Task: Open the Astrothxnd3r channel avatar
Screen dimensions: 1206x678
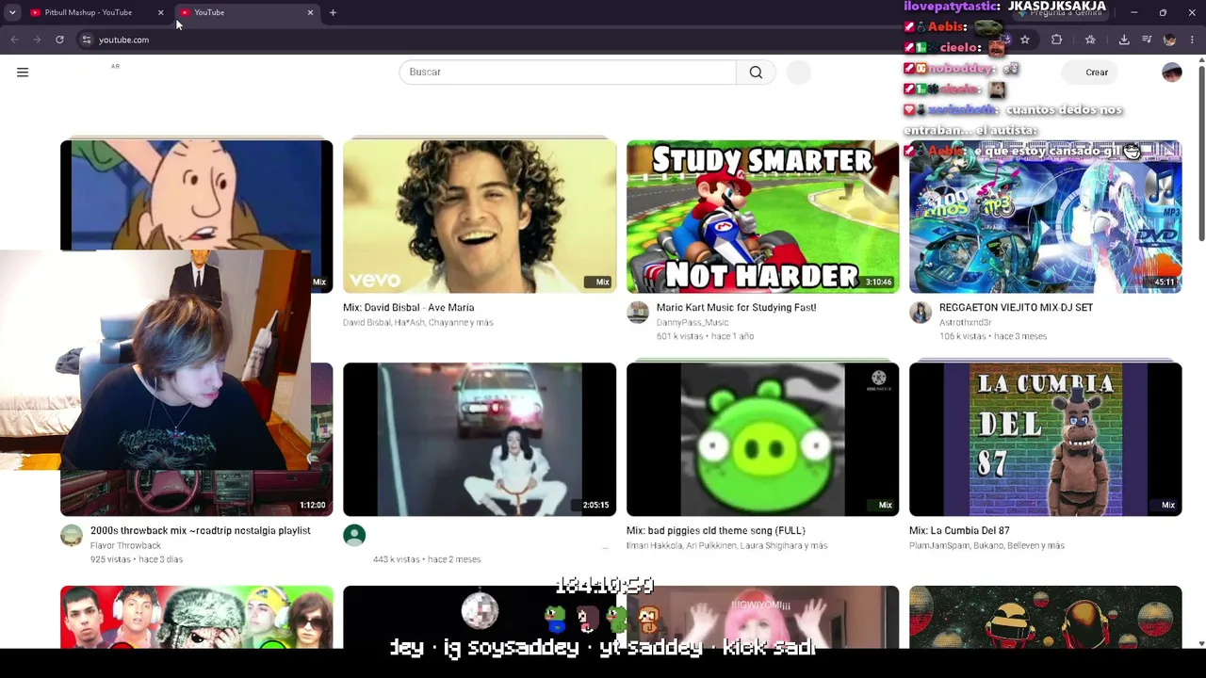Action: (x=921, y=313)
